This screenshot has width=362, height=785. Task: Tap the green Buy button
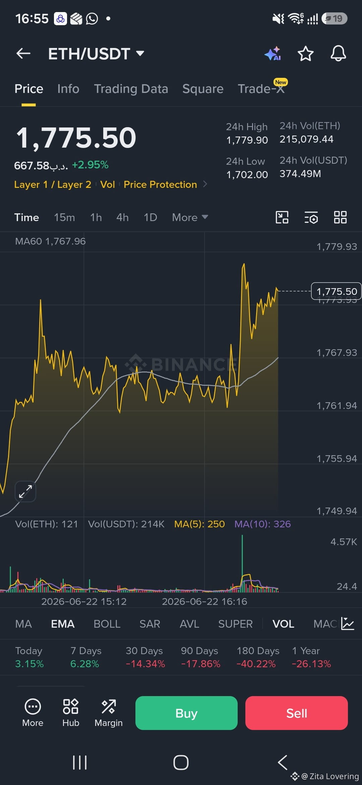tap(186, 713)
